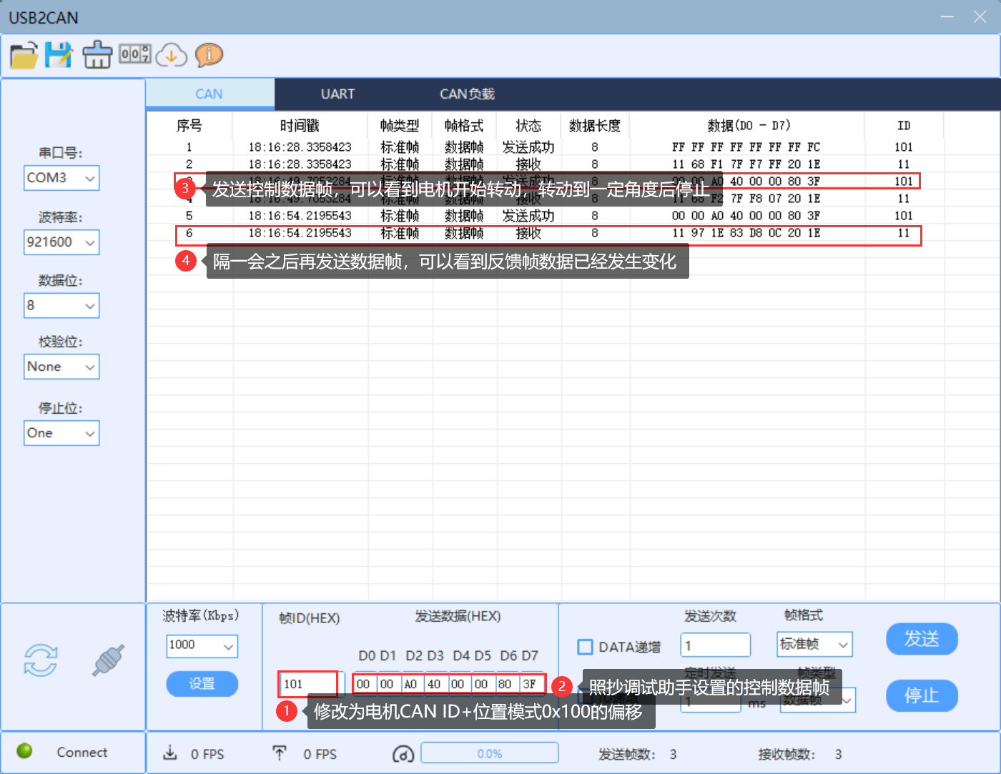Toggle the DATA递增 checkbox
Viewport: 1001px width, 774px height.
point(585,647)
